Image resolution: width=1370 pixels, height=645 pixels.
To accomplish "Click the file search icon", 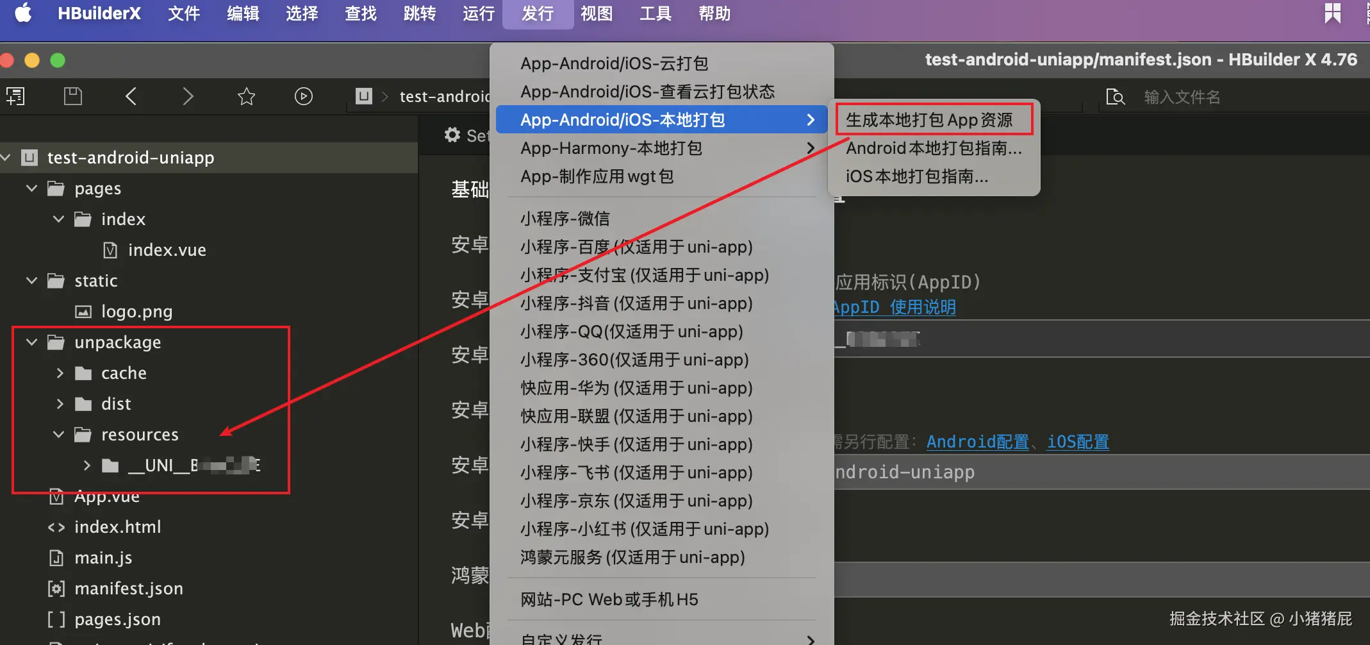I will pyautogui.click(x=1116, y=97).
